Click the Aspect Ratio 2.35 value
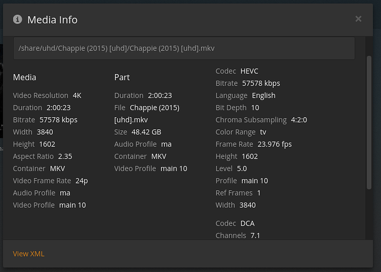 pos(65,156)
